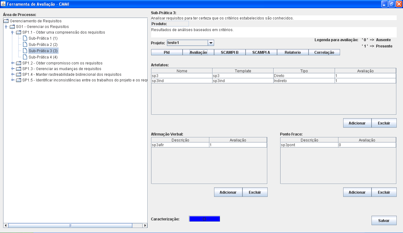Click the SP1.4 folder icon
403x233 pixels.
[x=19, y=75]
